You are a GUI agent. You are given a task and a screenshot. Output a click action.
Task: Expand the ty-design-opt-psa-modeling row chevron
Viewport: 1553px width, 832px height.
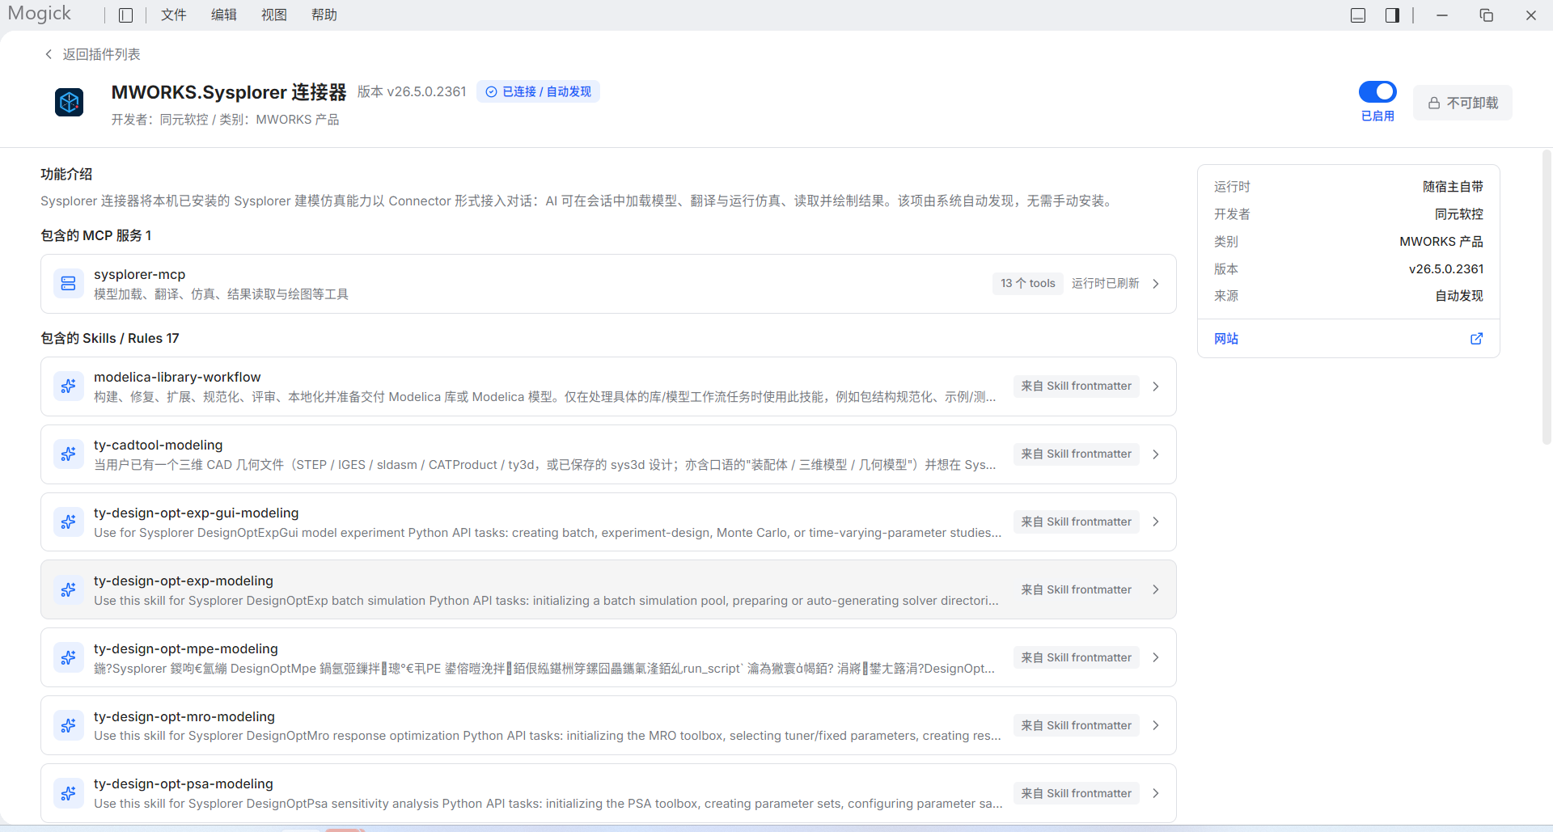1156,794
